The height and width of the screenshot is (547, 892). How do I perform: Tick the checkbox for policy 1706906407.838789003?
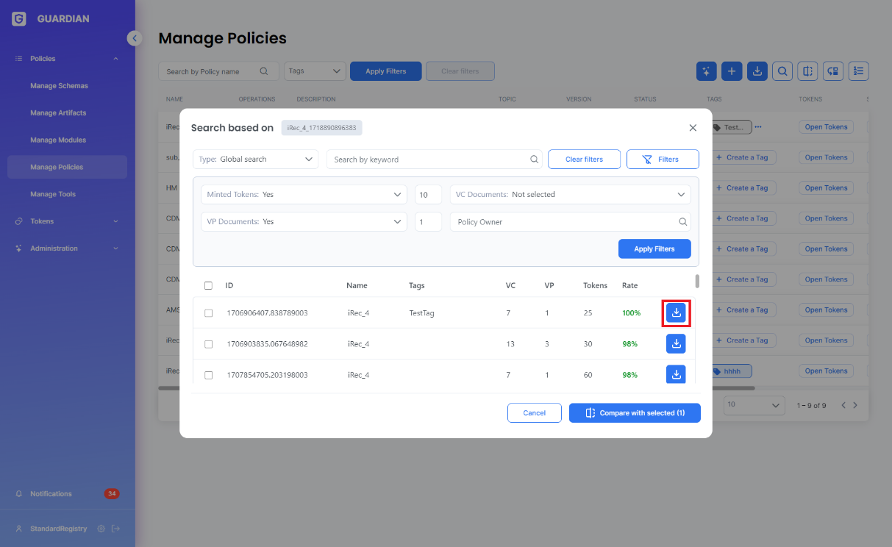coord(208,313)
